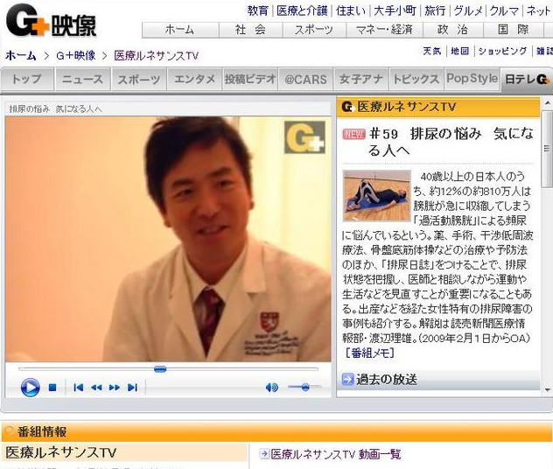Viewport: 553px width, 469px height.
Task: Click 医療ルネサンスTV in the breadcrumb
Action: 157,55
